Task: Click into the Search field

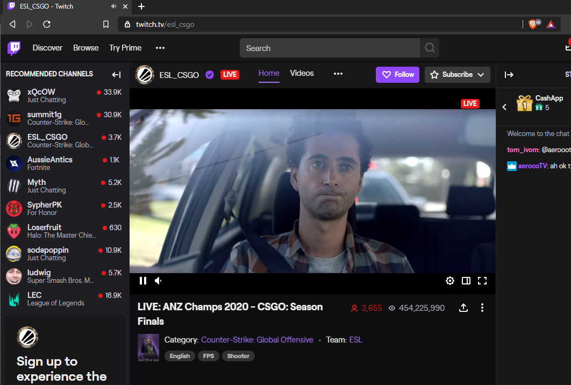Action: click(330, 48)
